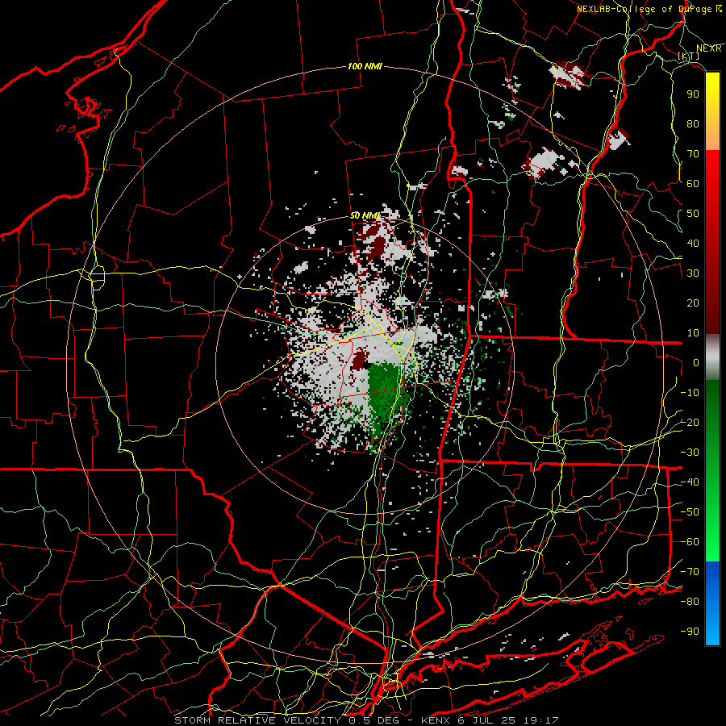Click the positive "70" scale value
Image resolution: width=726 pixels, height=726 pixels.
pyautogui.click(x=693, y=154)
